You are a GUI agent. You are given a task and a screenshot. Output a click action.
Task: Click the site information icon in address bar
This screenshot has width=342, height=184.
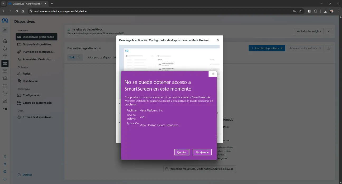pyautogui.click(x=31, y=11)
